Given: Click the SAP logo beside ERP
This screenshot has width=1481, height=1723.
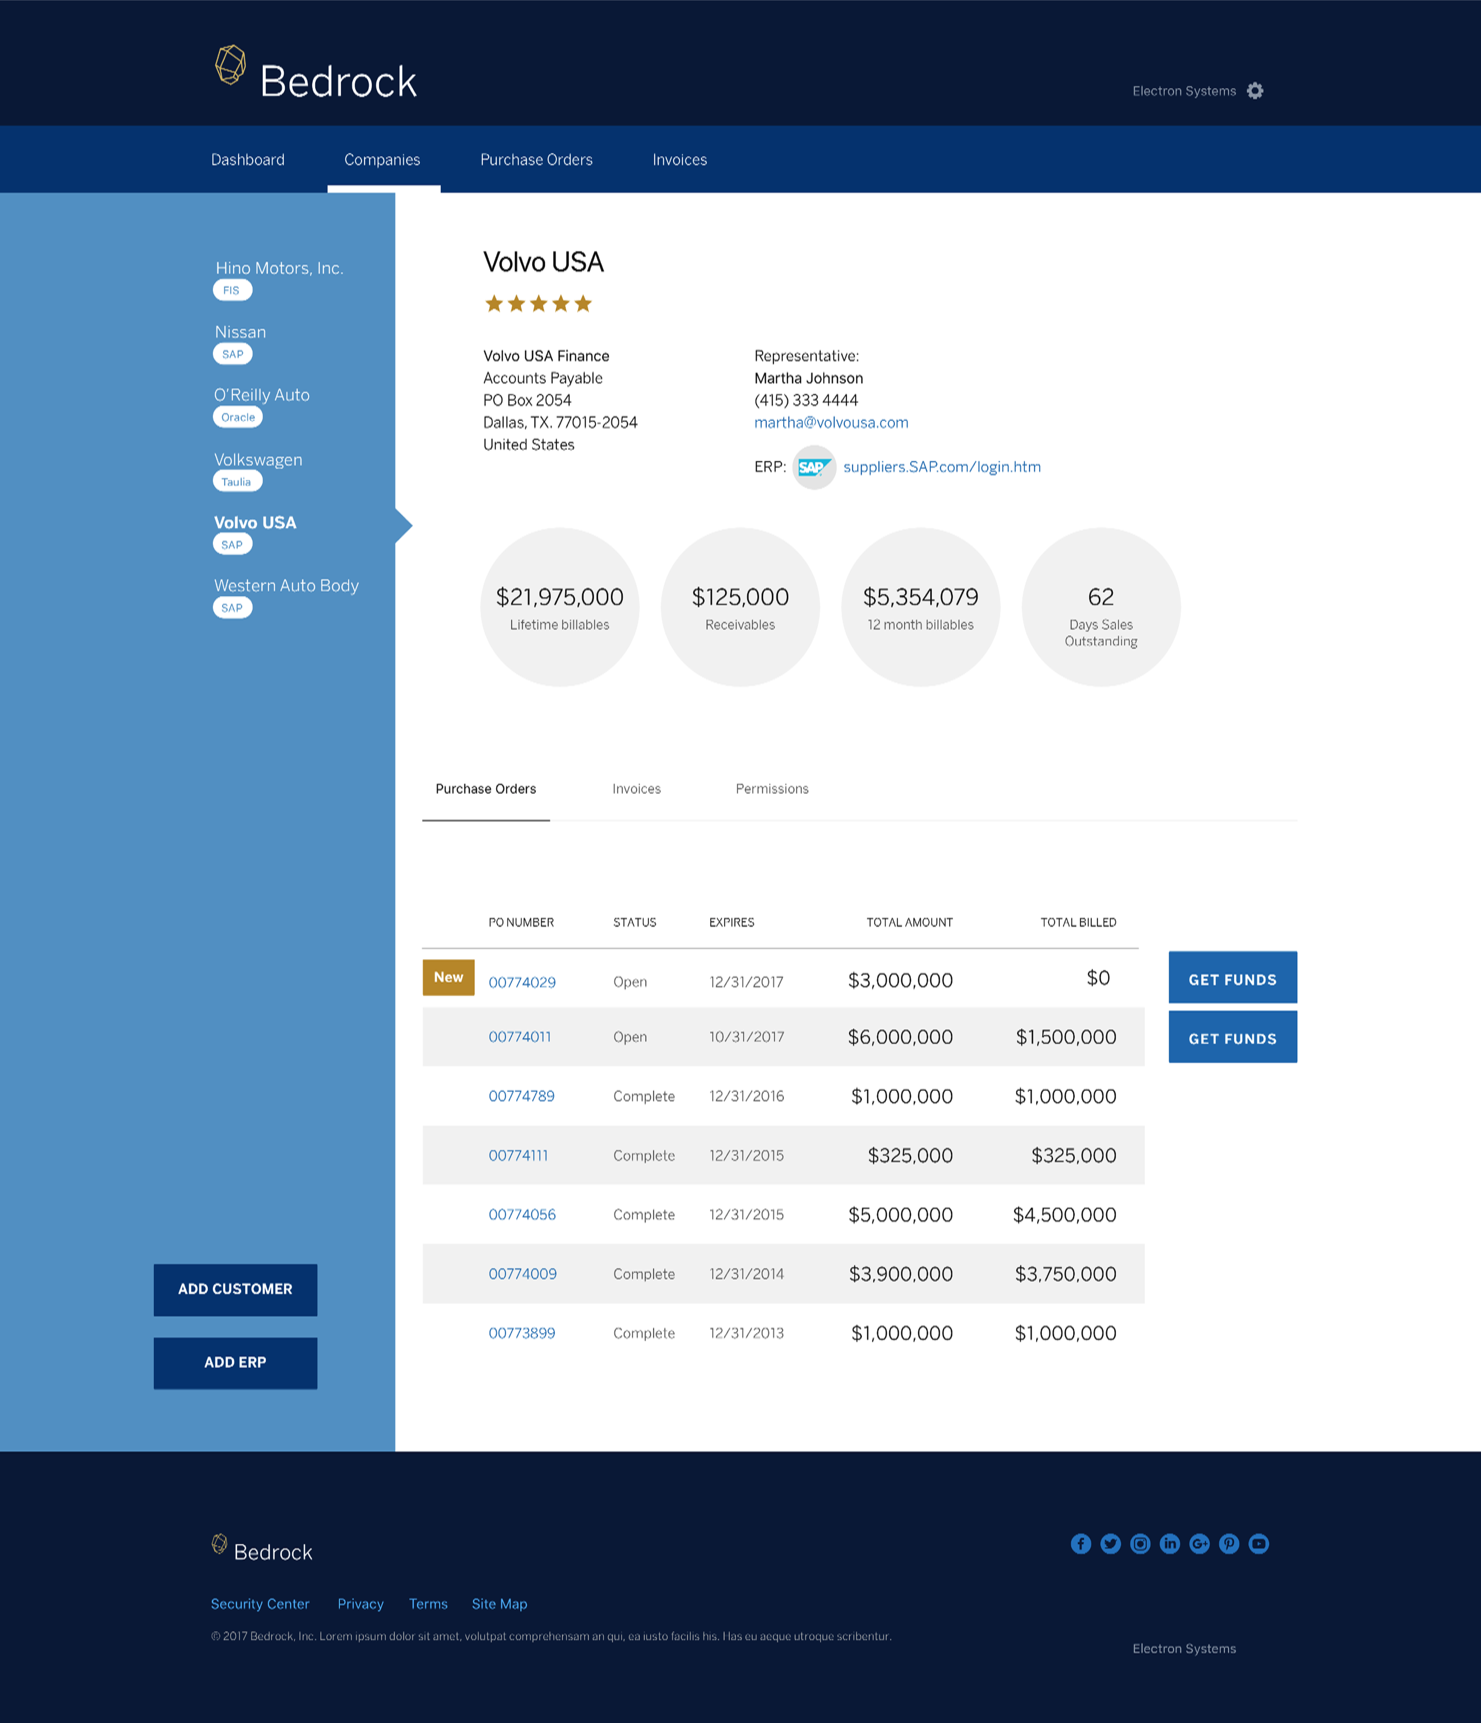Looking at the screenshot, I should pyautogui.click(x=814, y=467).
